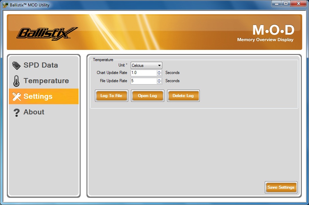Viewport: 309px width, 205px height.
Task: Click the "Temperature" group box heading
Action: pyautogui.click(x=103, y=60)
